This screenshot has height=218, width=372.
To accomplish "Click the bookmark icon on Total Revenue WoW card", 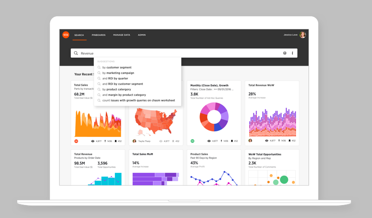I will (290, 141).
